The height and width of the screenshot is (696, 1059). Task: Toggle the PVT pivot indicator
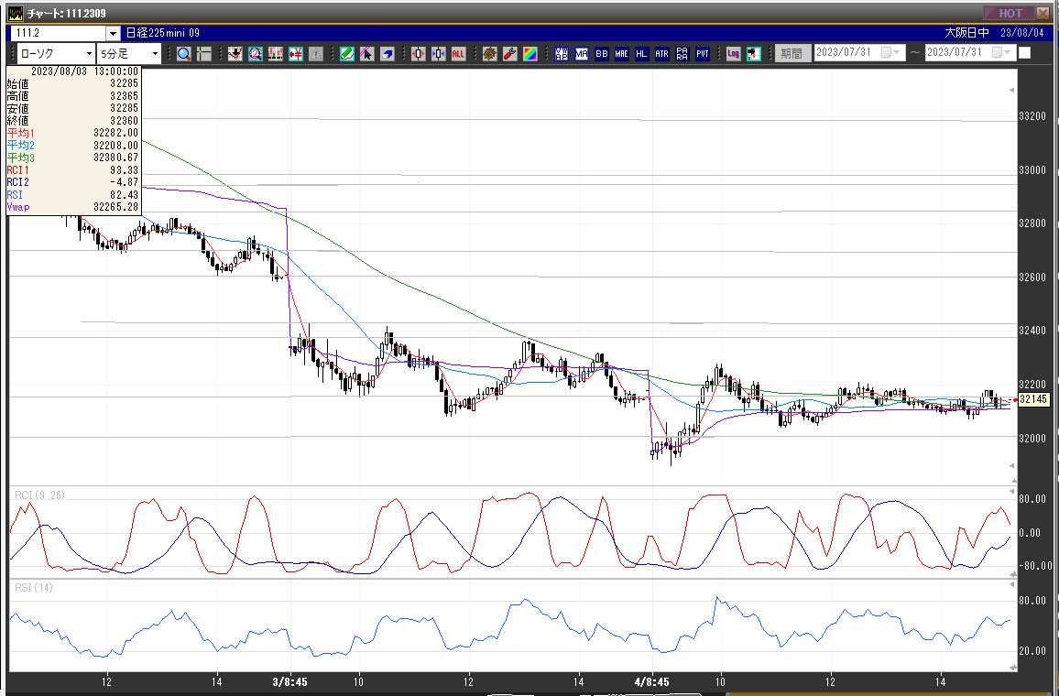tap(703, 54)
